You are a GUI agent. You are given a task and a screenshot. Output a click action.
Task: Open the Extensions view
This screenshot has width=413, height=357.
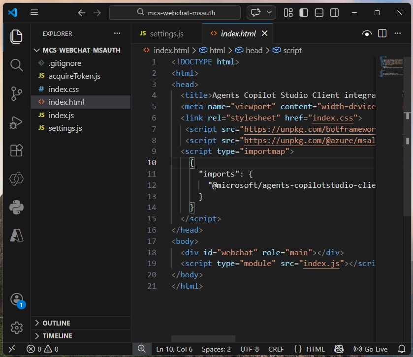click(x=16, y=150)
